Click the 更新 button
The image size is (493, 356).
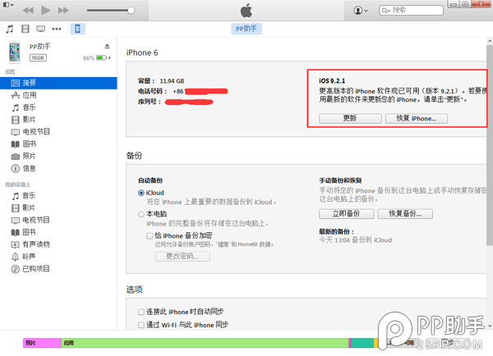[x=350, y=118]
